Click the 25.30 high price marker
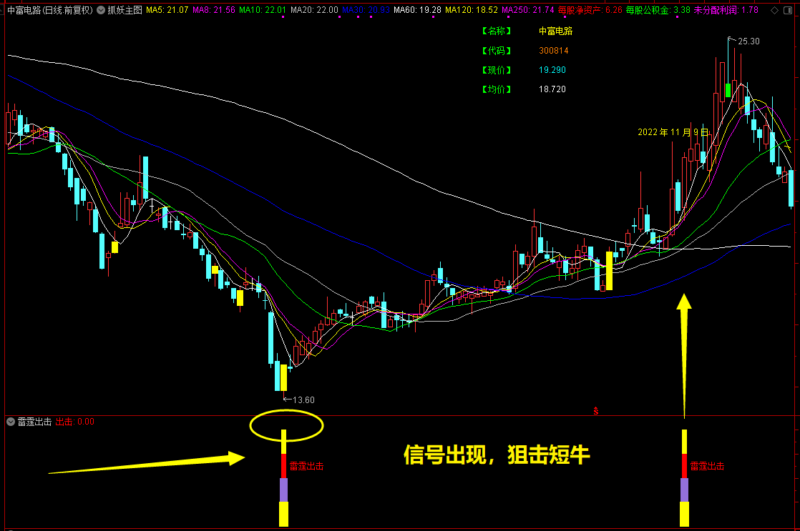 coord(748,41)
